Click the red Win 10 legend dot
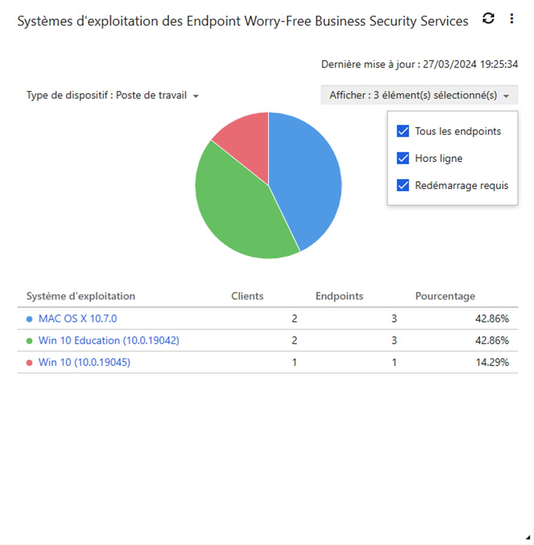Image resolution: width=534 pixels, height=545 pixels. 29,363
